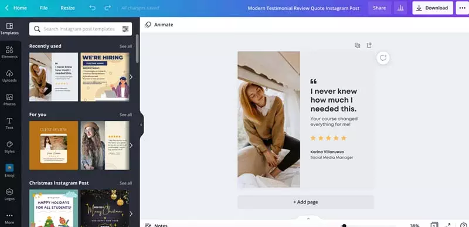Open the three-dot more options menu in header
469x227 pixels.
pyautogui.click(x=462, y=8)
